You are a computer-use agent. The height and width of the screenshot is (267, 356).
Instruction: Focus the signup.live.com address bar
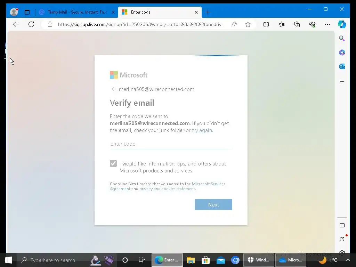coord(141,25)
